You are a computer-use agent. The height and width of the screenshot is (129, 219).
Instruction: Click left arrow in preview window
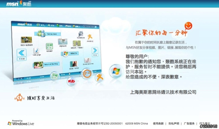pos(22,53)
